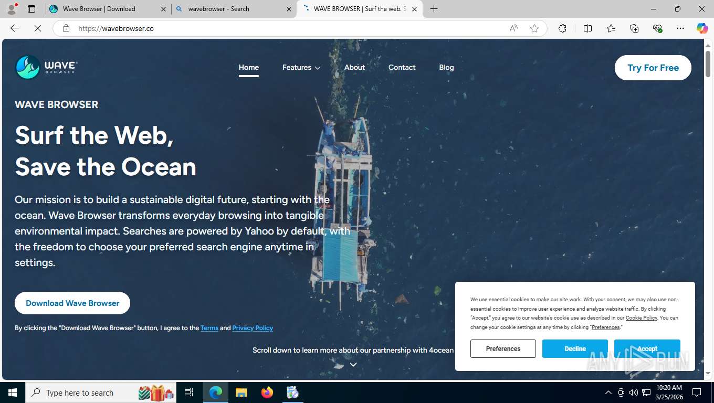This screenshot has width=714, height=403.
Task: Stop the page loading with the X button
Action: click(x=38, y=28)
